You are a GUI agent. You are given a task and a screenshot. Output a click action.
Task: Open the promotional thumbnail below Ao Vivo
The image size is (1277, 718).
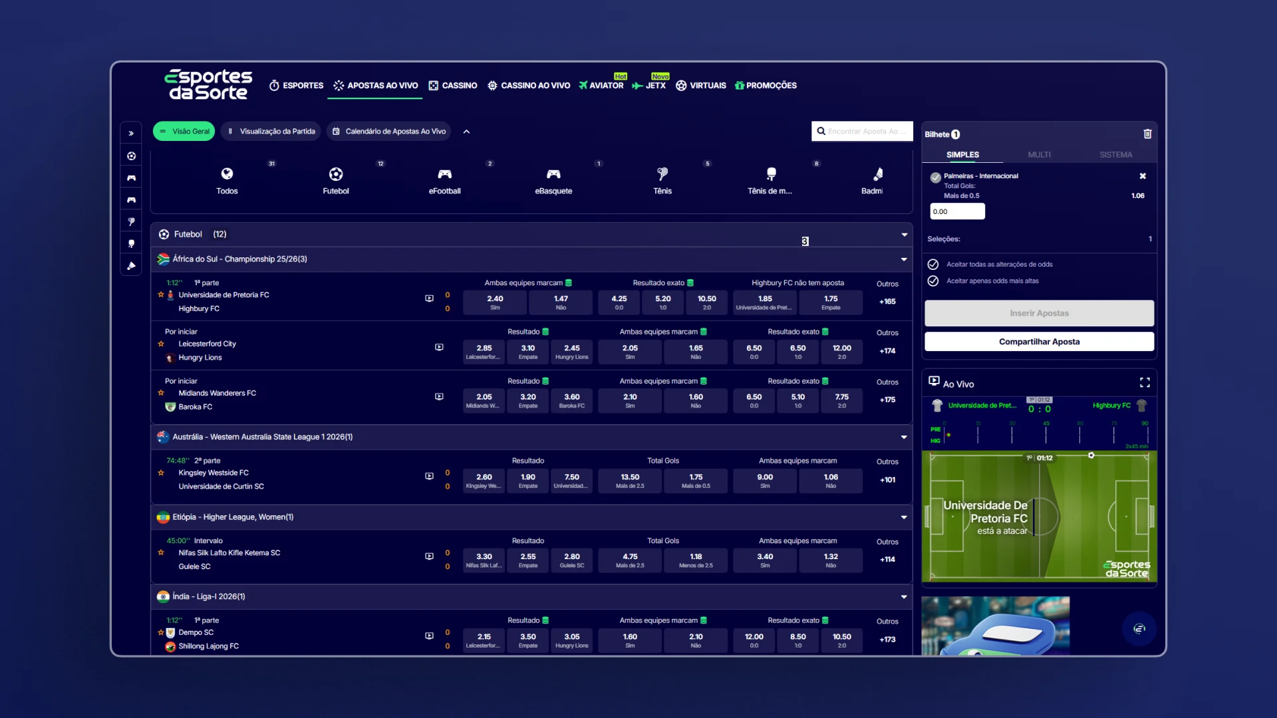996,626
